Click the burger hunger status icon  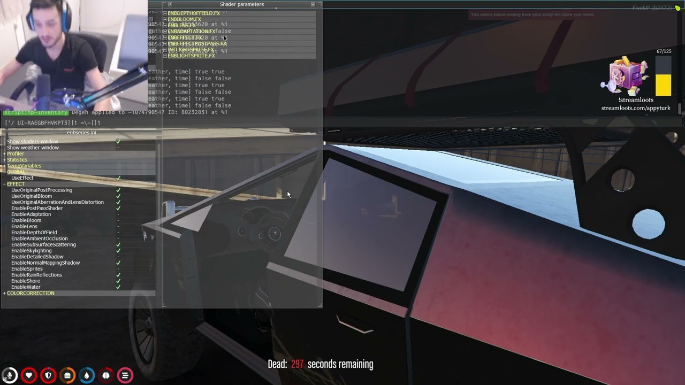pos(67,375)
